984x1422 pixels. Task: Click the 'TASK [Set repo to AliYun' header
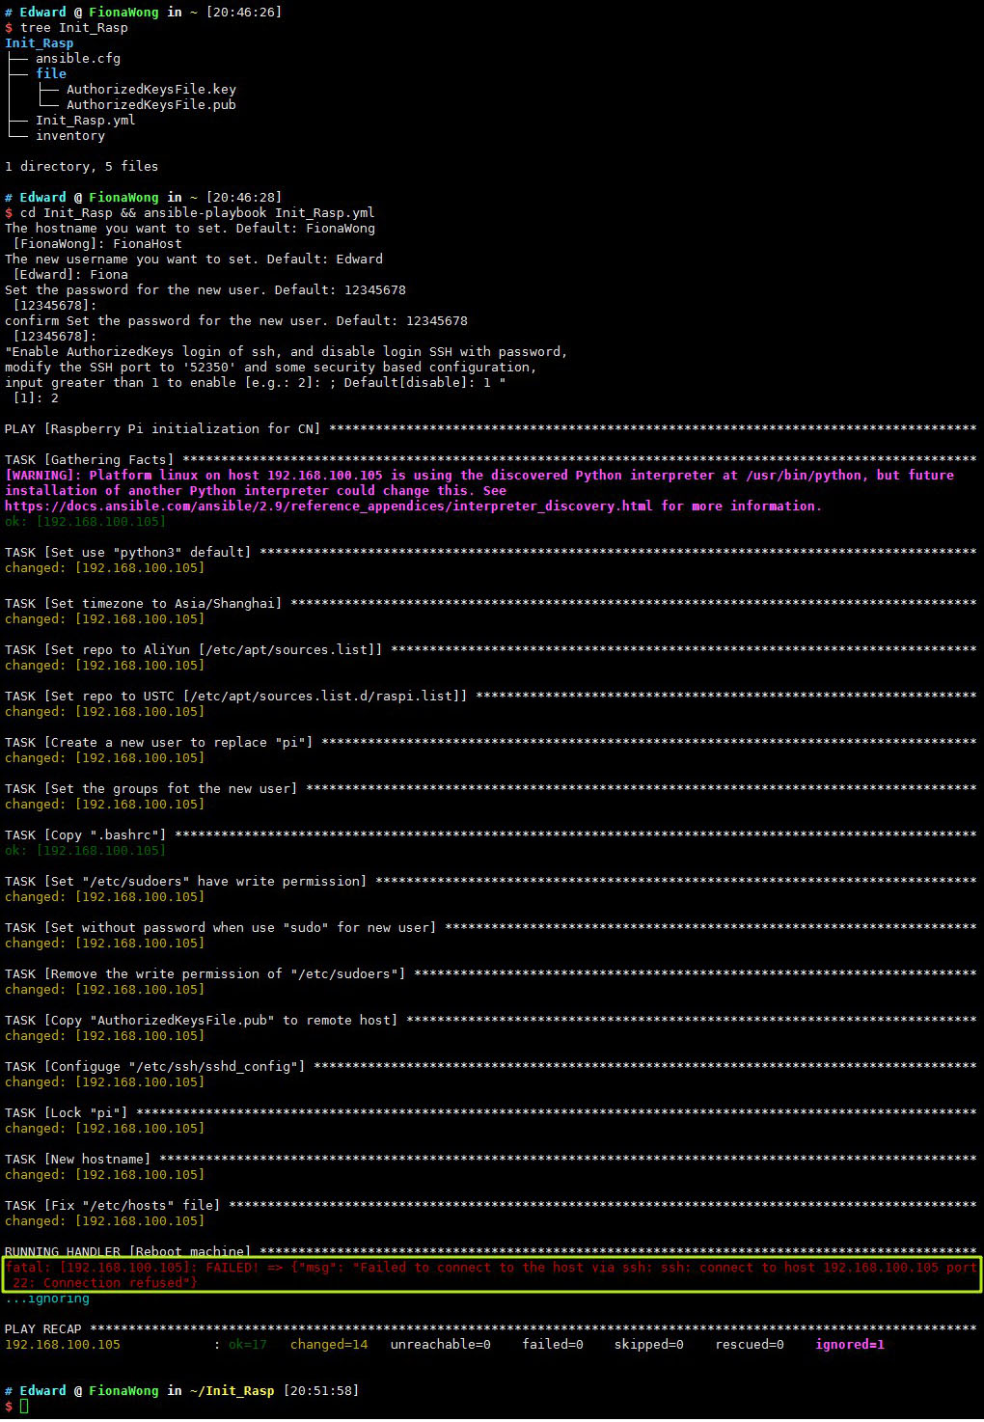pos(490,650)
